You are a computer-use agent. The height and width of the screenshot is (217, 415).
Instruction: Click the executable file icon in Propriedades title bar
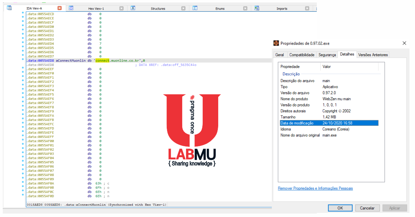pyautogui.click(x=276, y=43)
